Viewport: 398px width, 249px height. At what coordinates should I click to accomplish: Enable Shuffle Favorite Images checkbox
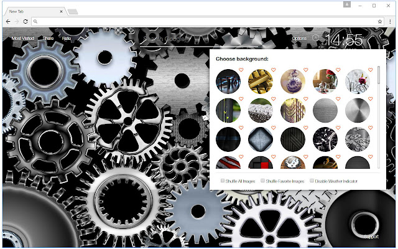[262, 181]
